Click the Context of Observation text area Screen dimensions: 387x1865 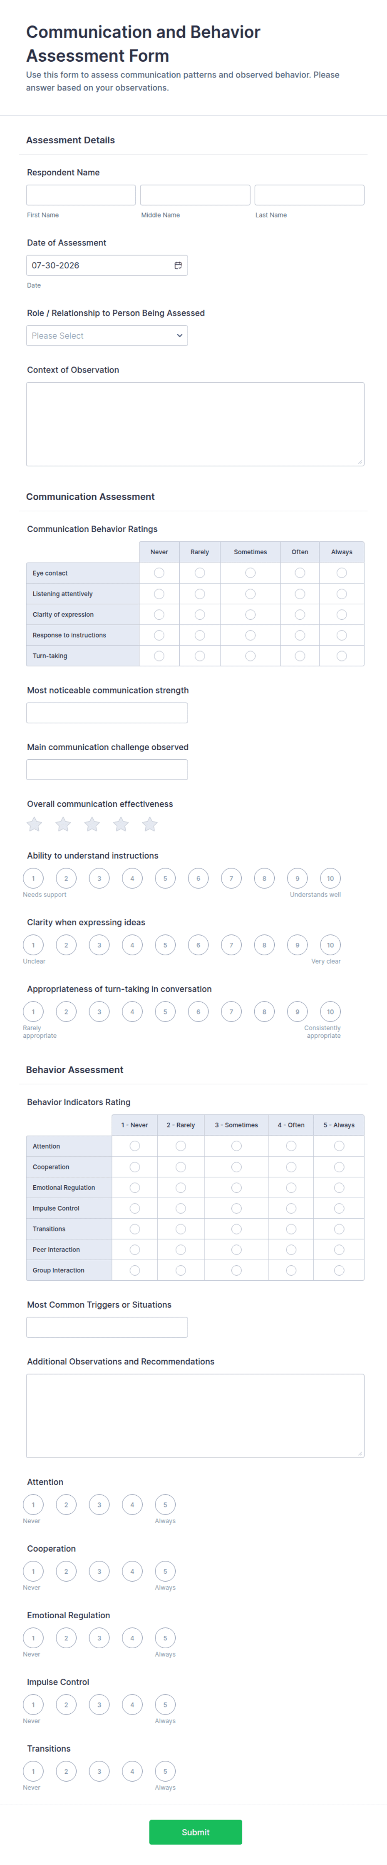195,423
